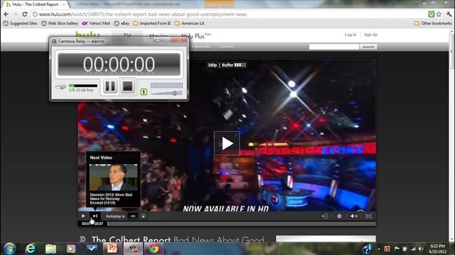Click the Chrome back arrow
This screenshot has width=455, height=255.
coord(6,14)
